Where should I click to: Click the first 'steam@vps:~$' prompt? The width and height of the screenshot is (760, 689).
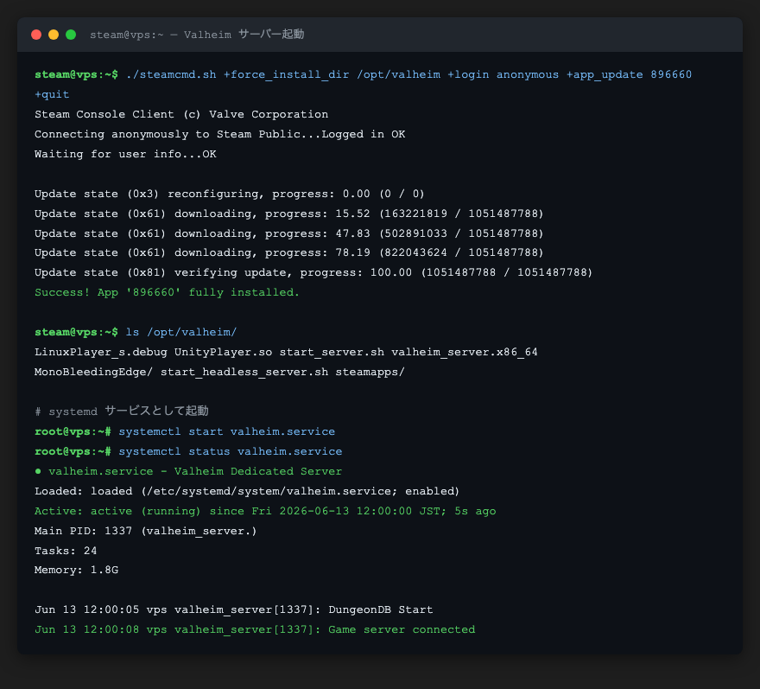tap(76, 74)
